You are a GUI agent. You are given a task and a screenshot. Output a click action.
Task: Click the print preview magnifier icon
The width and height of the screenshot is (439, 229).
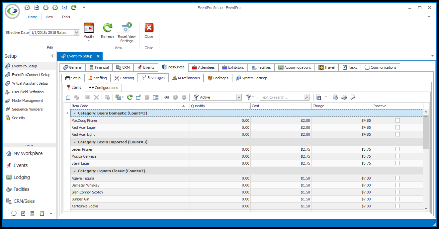(353, 97)
